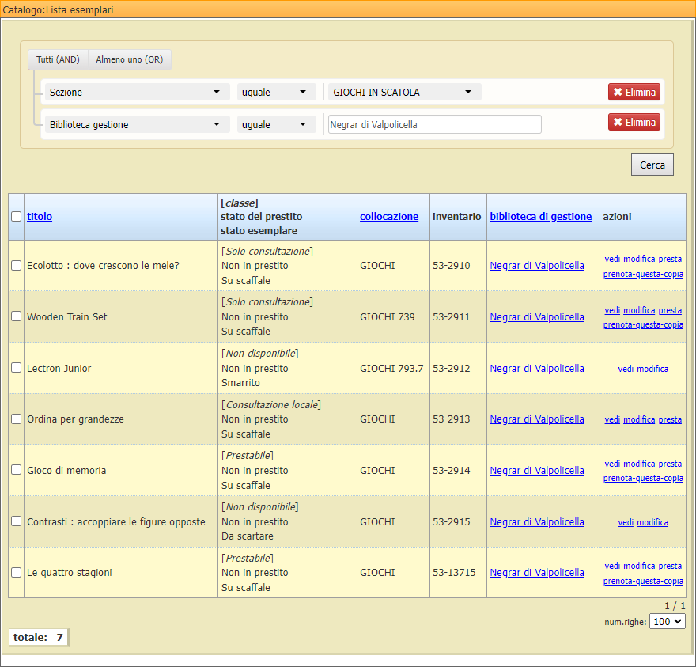Screen dimensions: 696x667
Task: Click presta for Ecolotto
Action: click(x=670, y=259)
